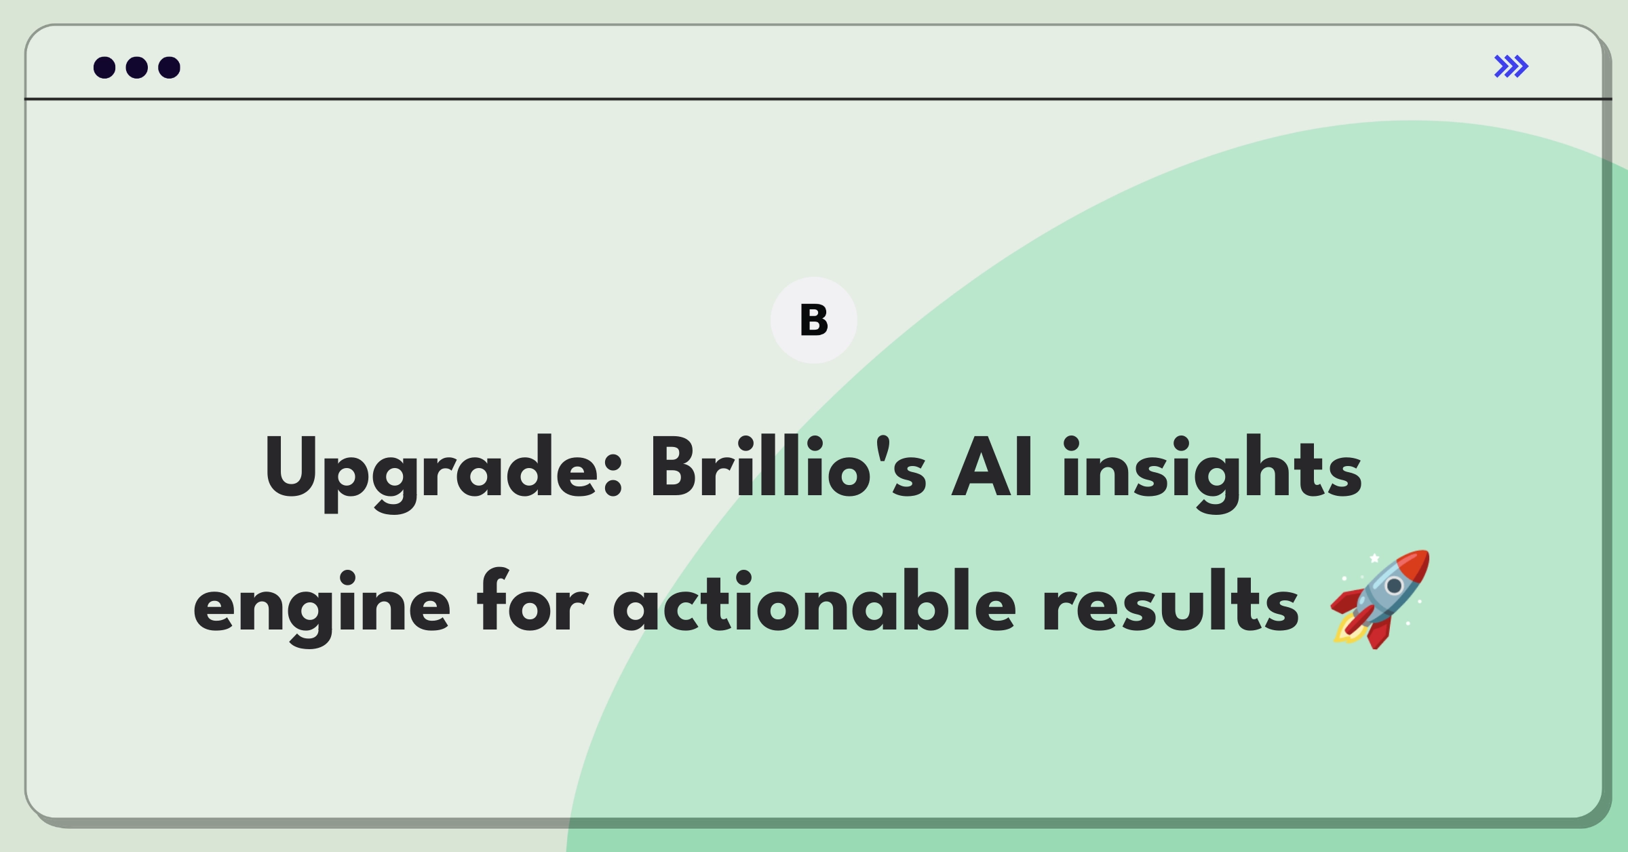Click the first dark window dot
Viewport: 1628px width, 852px height.
point(104,67)
